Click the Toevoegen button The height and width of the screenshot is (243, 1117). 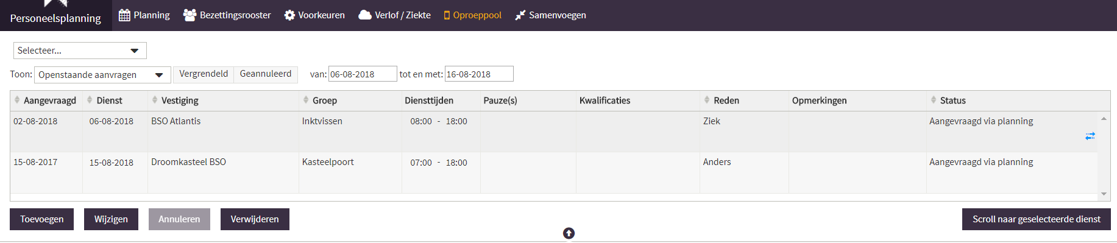(x=41, y=219)
